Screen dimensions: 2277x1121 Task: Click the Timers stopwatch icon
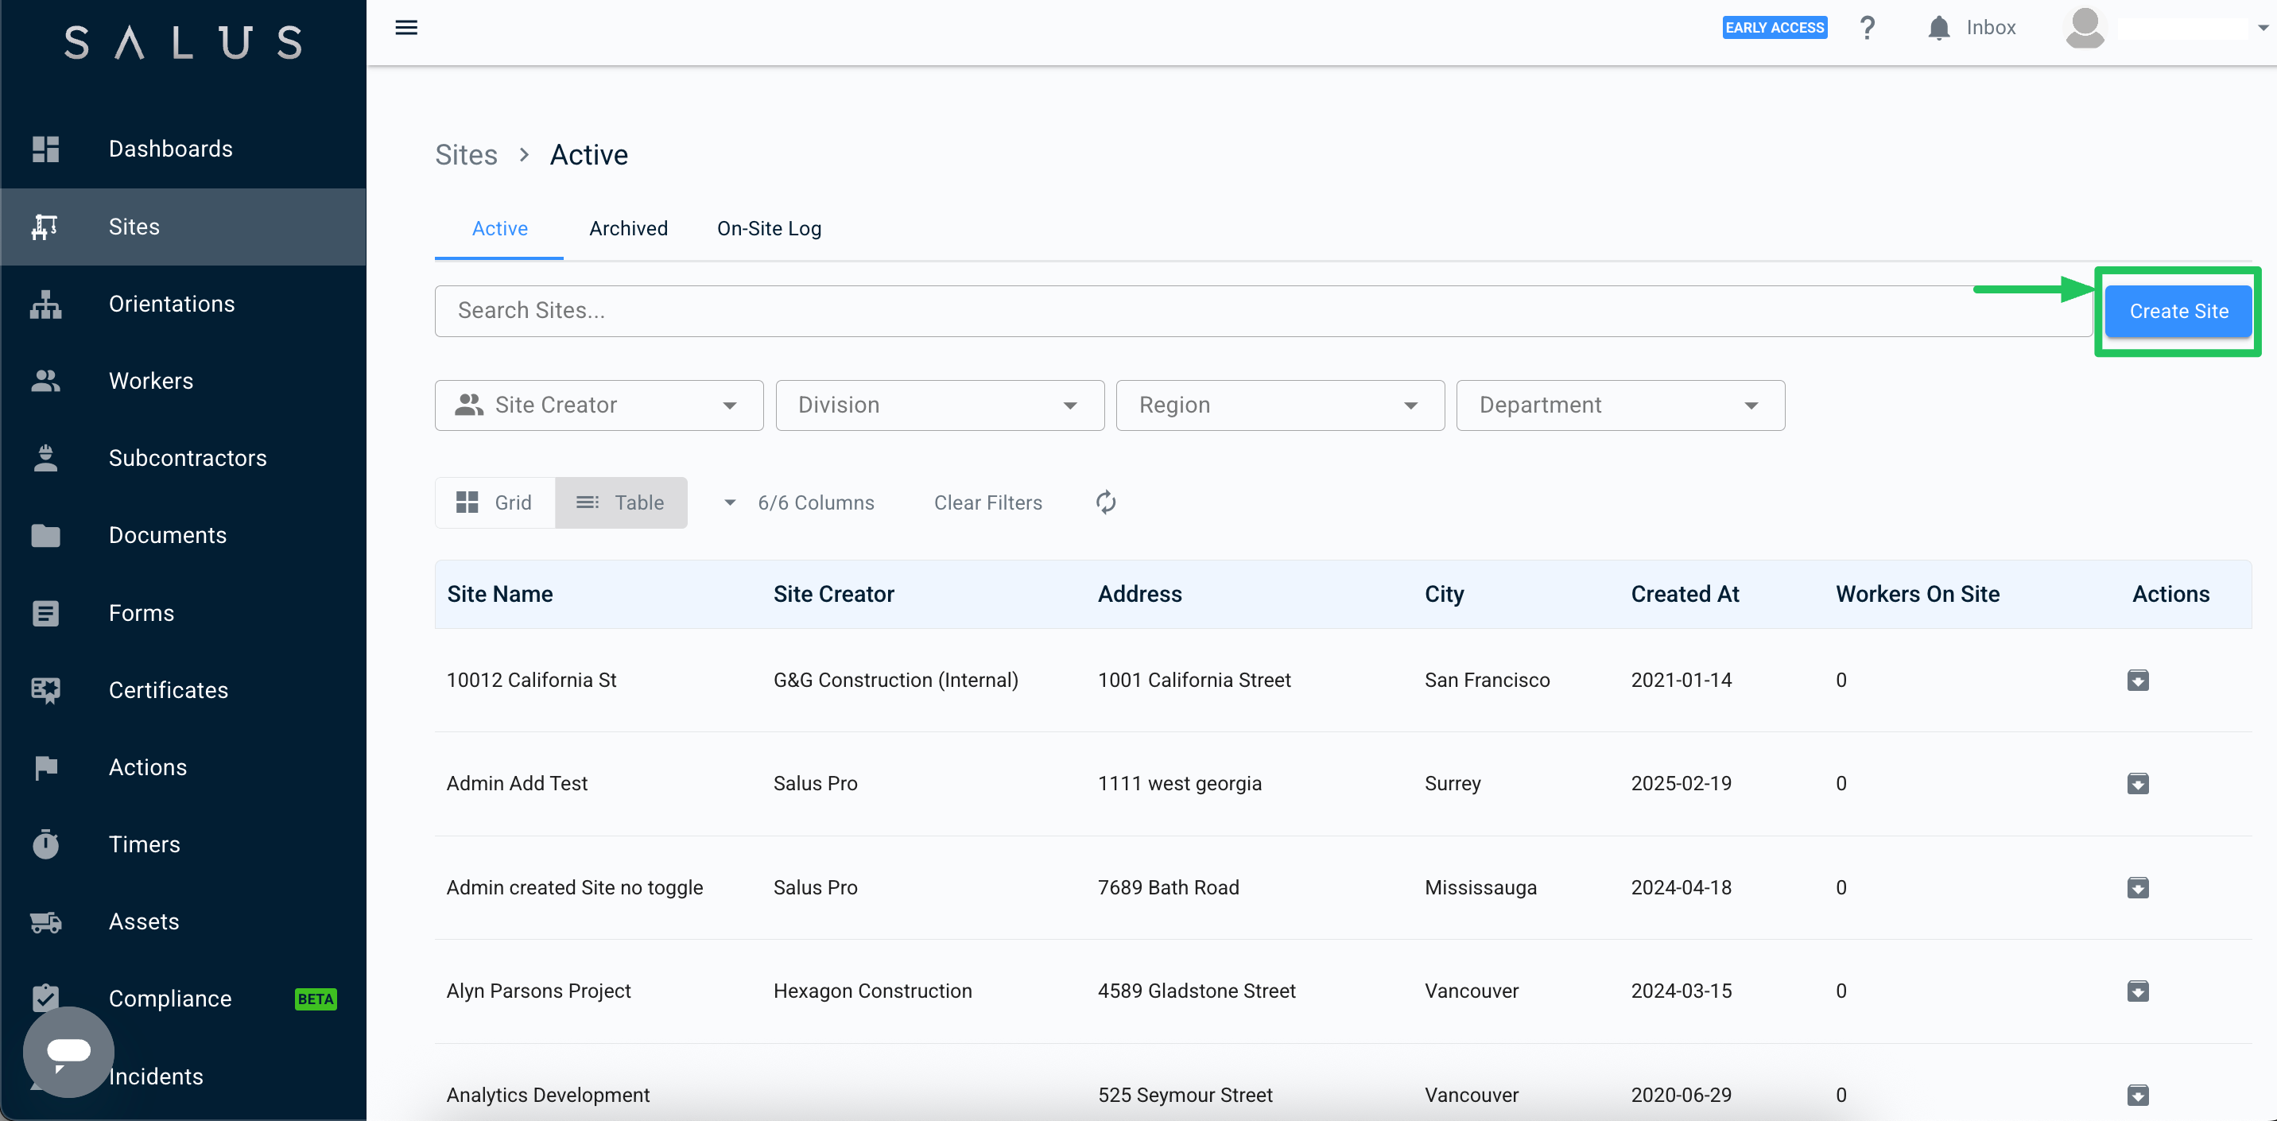pos(45,844)
